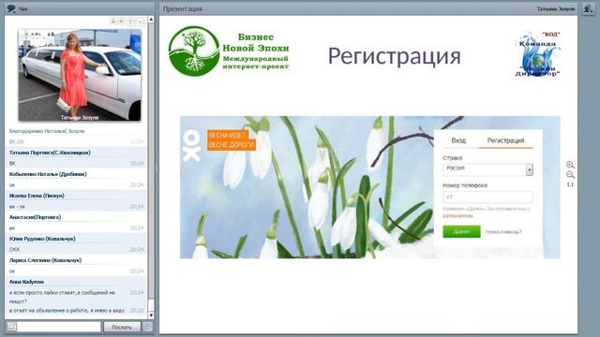Zoom in the presentation with the plus magnifier

[570, 165]
